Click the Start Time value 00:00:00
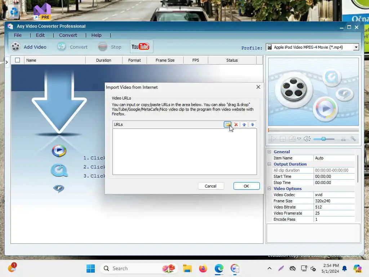 point(334,176)
